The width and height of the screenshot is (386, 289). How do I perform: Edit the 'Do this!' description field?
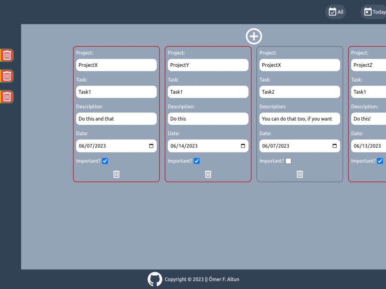pos(369,119)
